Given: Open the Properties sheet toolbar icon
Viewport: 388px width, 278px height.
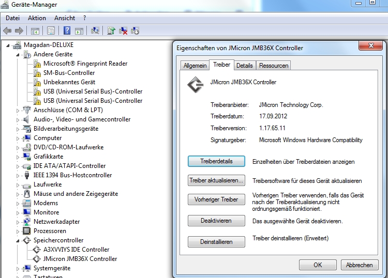Looking at the screenshot, I should click(51, 31).
